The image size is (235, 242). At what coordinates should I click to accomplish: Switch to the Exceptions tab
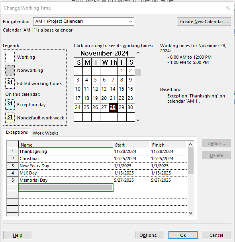[17, 133]
